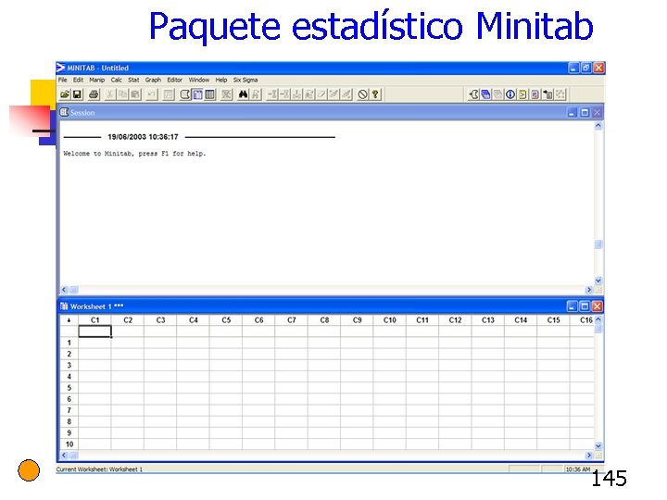Screen dimensions: 667x500
Task: Open the Session Window via toolbar scroll icon
Action: tap(185, 94)
